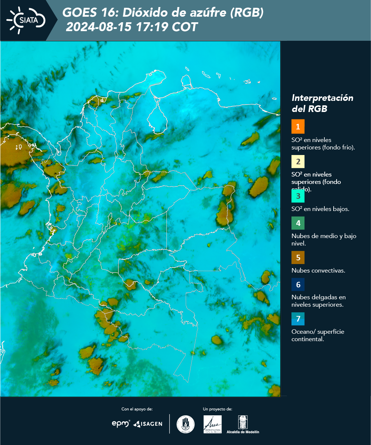The height and width of the screenshot is (445, 371).
Task: Click the label 'Nubes de medio y bajo nivel.'
Action: point(324,240)
